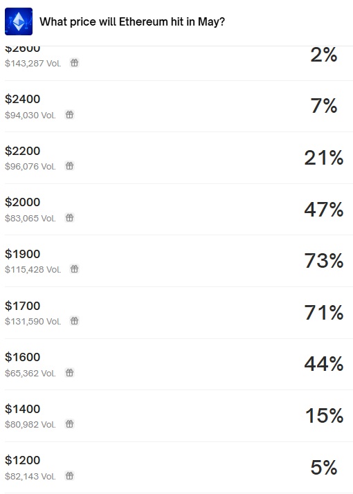Screen dimensions: 353x494
Task: Click the gift icon beside $82,143 Vol.
Action: (70, 476)
